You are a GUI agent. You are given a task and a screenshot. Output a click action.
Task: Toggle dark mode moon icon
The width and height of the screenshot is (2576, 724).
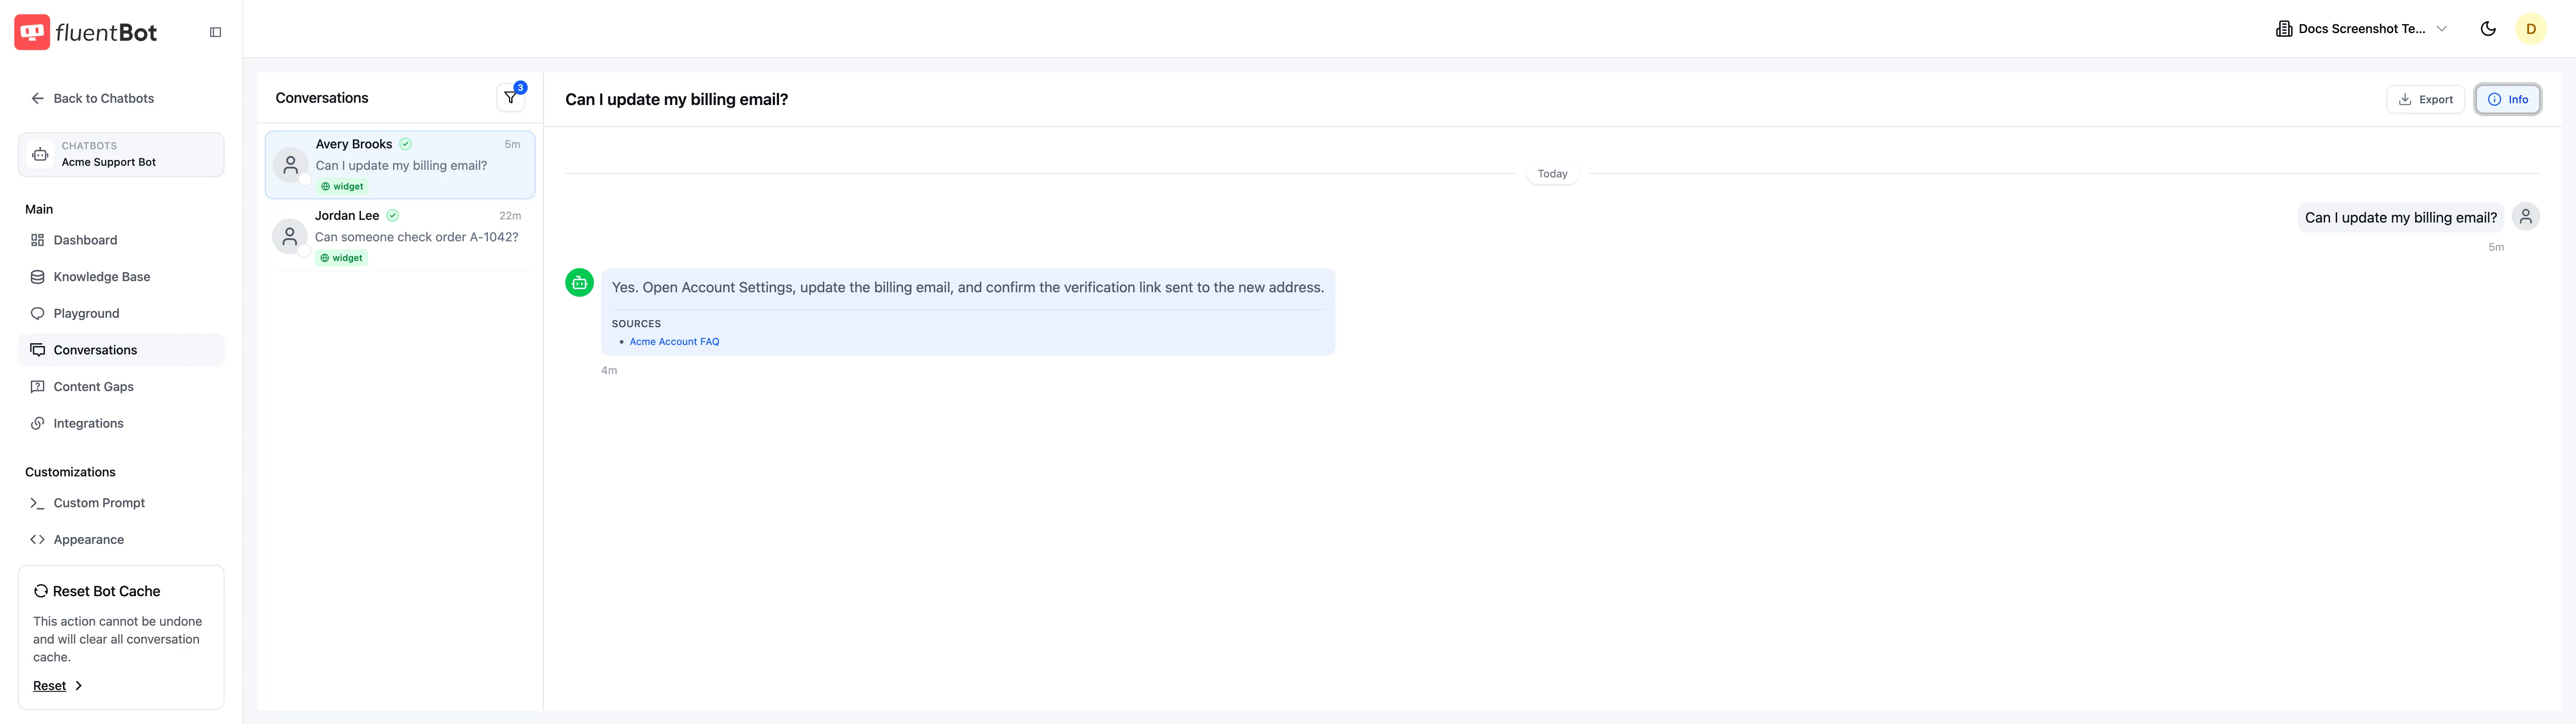coord(2488,29)
